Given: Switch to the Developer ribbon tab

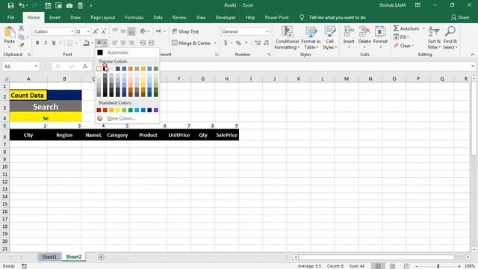Looking at the screenshot, I should click(x=226, y=17).
